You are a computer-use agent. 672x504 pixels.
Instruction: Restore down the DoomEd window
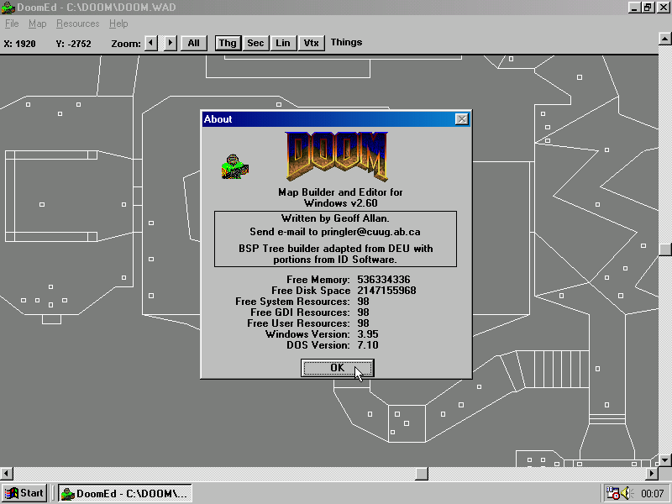[648, 8]
